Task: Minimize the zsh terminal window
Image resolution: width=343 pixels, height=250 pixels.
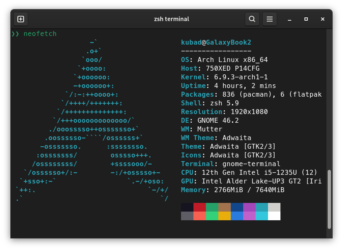Action: point(290,19)
